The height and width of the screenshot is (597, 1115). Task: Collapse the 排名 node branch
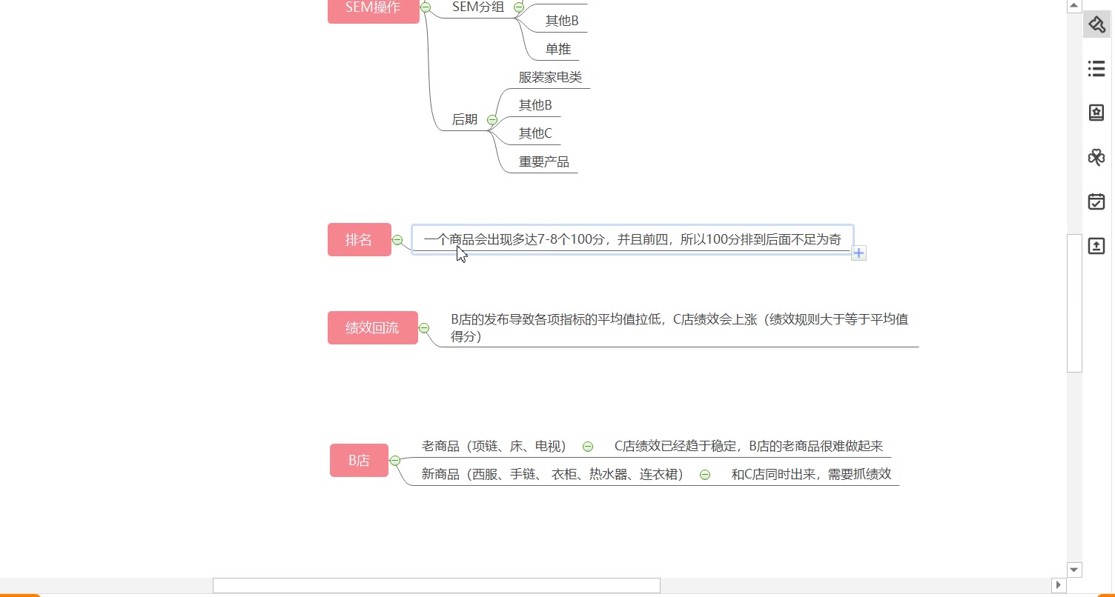(x=398, y=240)
